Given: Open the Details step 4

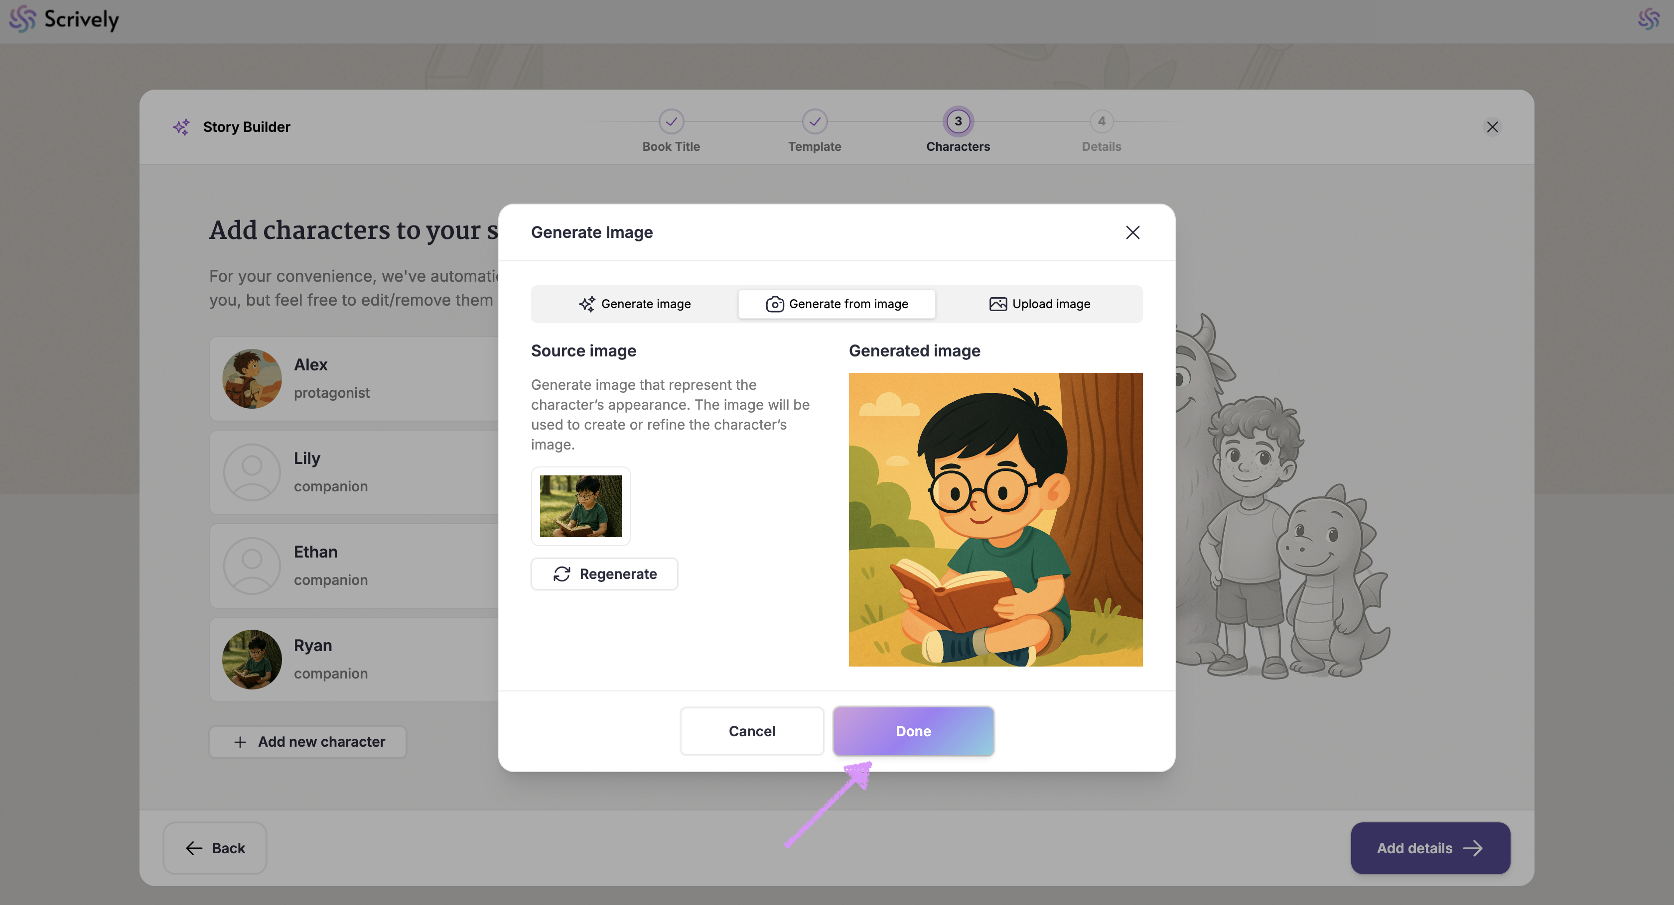Looking at the screenshot, I should click(x=1101, y=121).
